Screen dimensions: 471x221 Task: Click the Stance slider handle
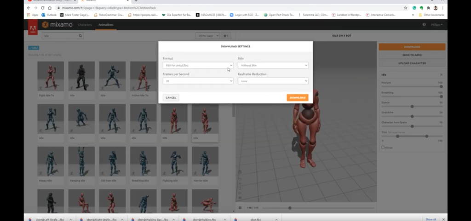(x=412, y=106)
